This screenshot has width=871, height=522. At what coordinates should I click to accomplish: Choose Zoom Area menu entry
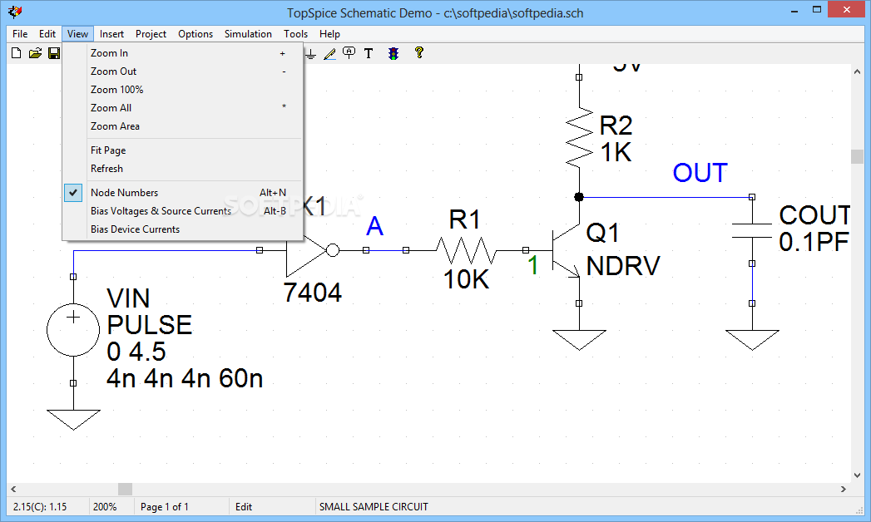[x=183, y=126]
